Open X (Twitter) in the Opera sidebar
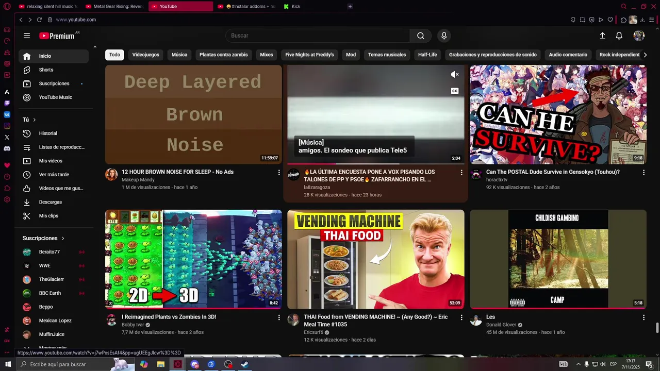660x371 pixels. point(7,137)
